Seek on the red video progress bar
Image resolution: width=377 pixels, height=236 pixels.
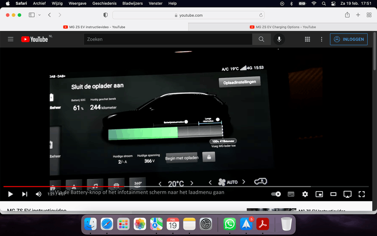(186, 186)
